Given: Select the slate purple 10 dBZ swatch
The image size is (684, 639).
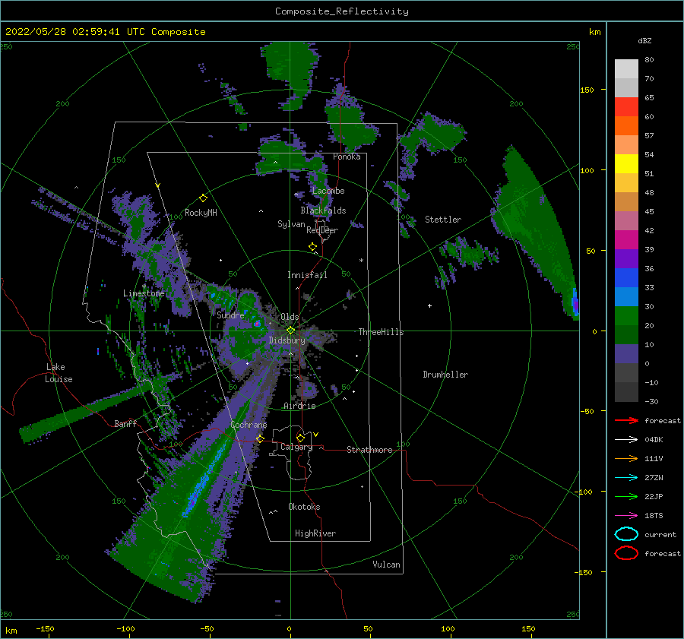Looking at the screenshot, I should tap(626, 354).
